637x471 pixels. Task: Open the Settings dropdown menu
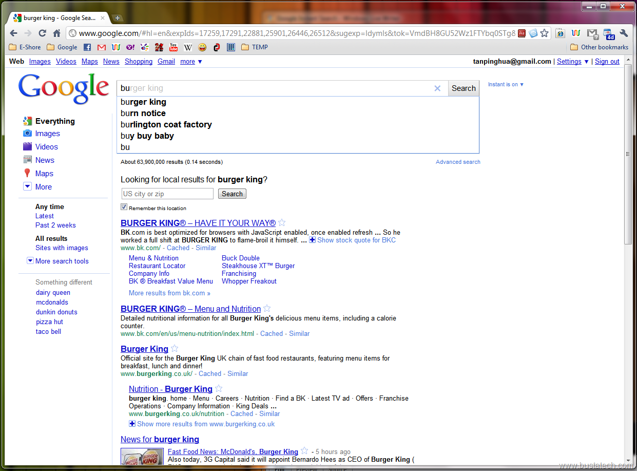(x=573, y=62)
